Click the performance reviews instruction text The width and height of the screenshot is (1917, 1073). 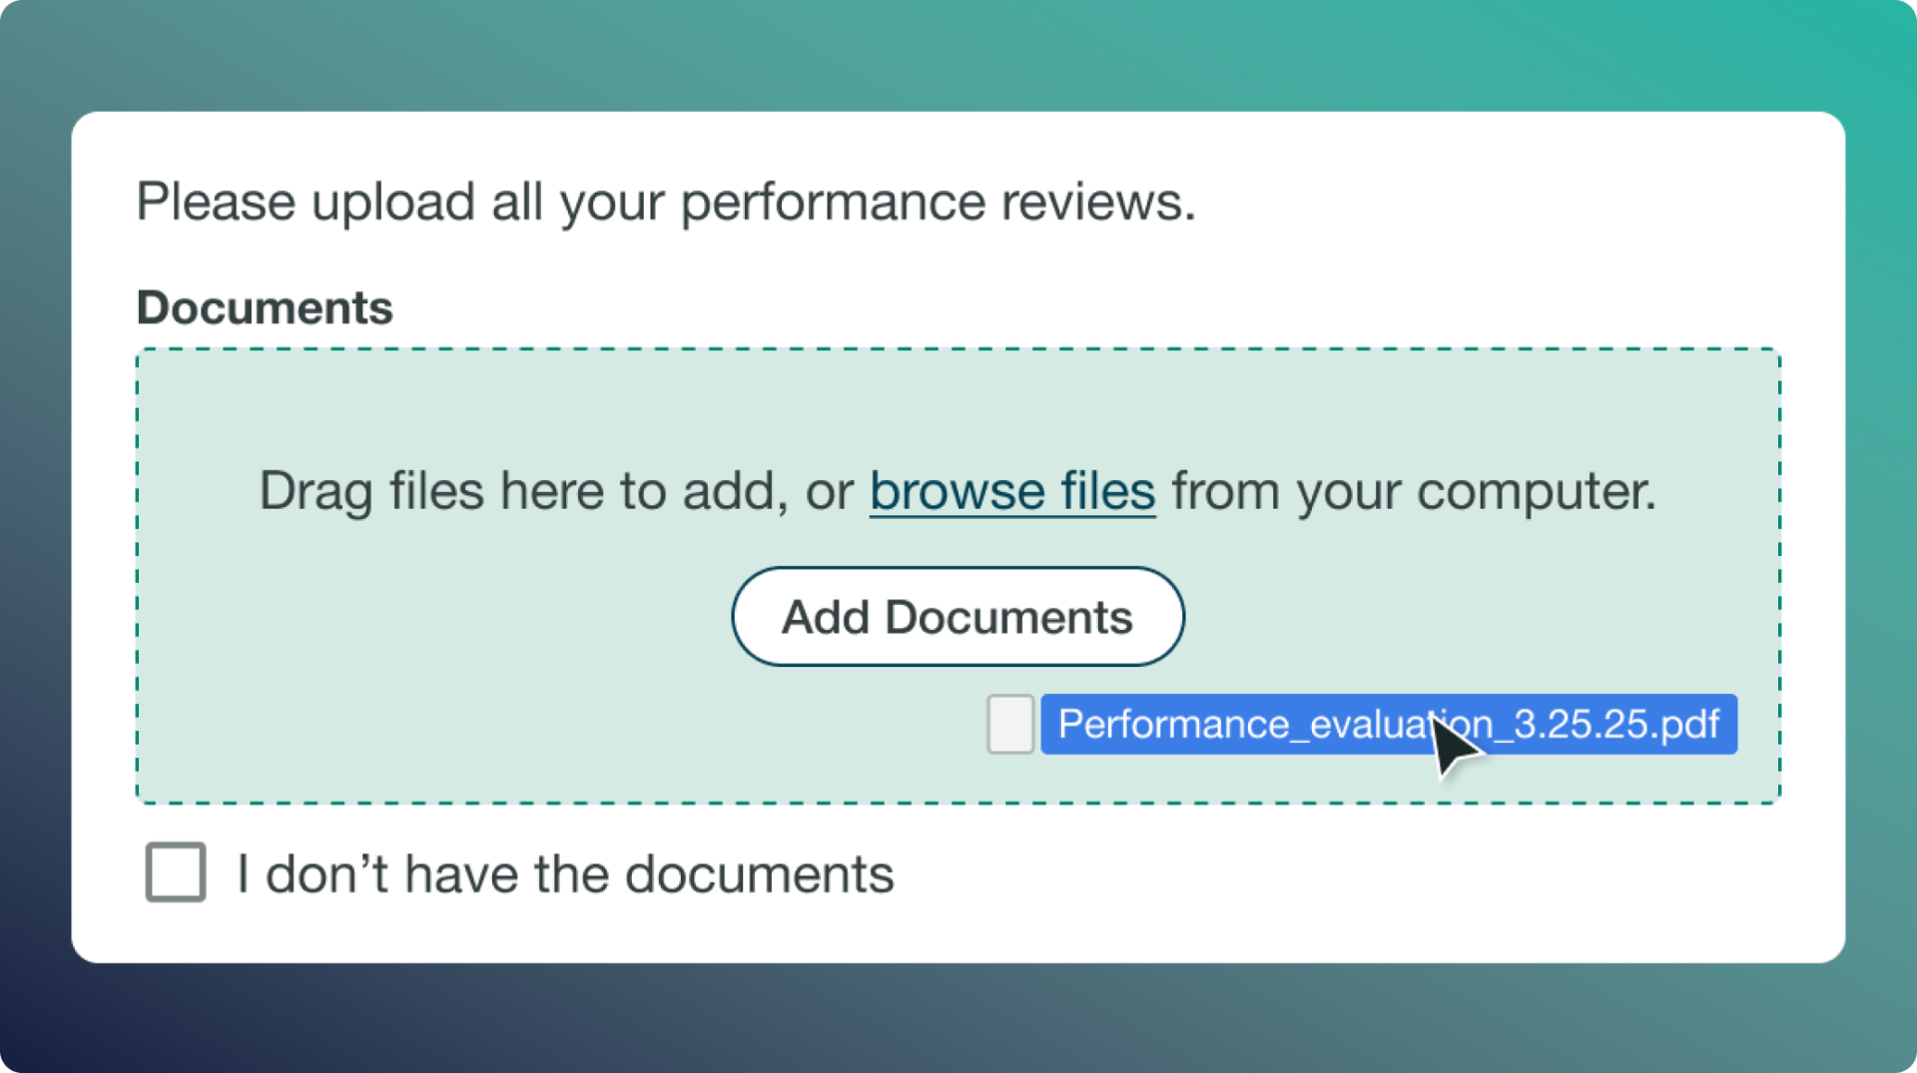point(666,202)
